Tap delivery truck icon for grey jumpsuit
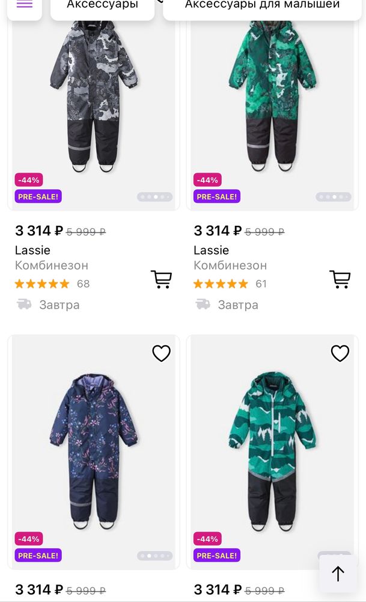This screenshot has height=602, width=366. pos(24,305)
